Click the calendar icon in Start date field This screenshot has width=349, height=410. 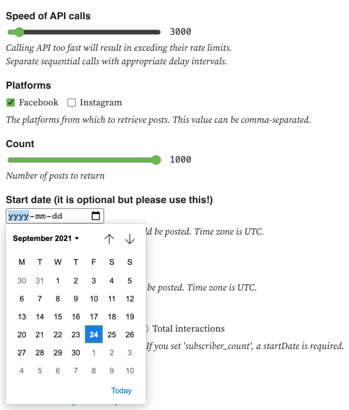click(96, 216)
